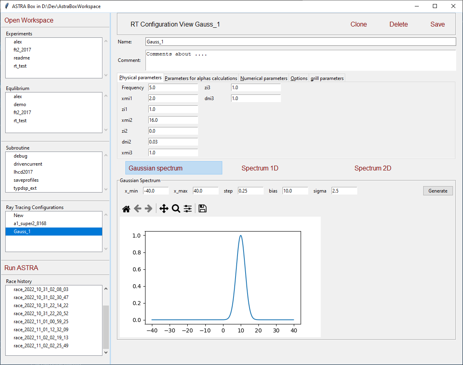Viewport: 463px width, 365px height.
Task: Click the zi1 input field
Action: point(173,109)
